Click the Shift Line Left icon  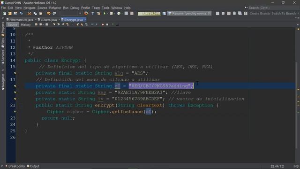[x=92, y=24]
